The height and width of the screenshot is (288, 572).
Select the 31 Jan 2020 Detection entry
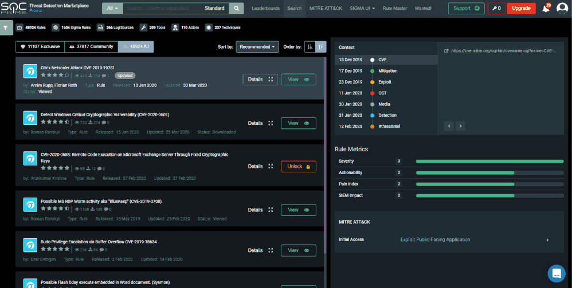click(x=386, y=115)
